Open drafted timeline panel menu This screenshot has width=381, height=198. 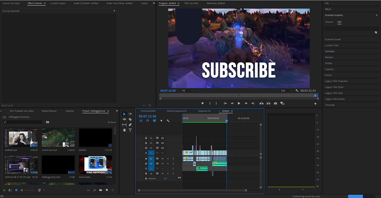point(232,111)
